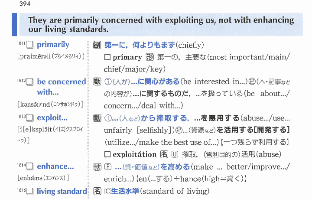Viewport: 312px width, 199px height.
Task: Click the 副 adverb icon beside primarily
Action: click(97, 45)
